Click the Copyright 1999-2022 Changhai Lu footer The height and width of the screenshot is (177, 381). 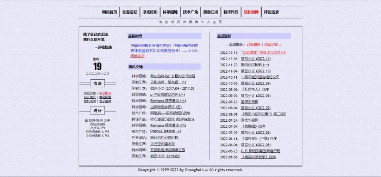(190, 170)
